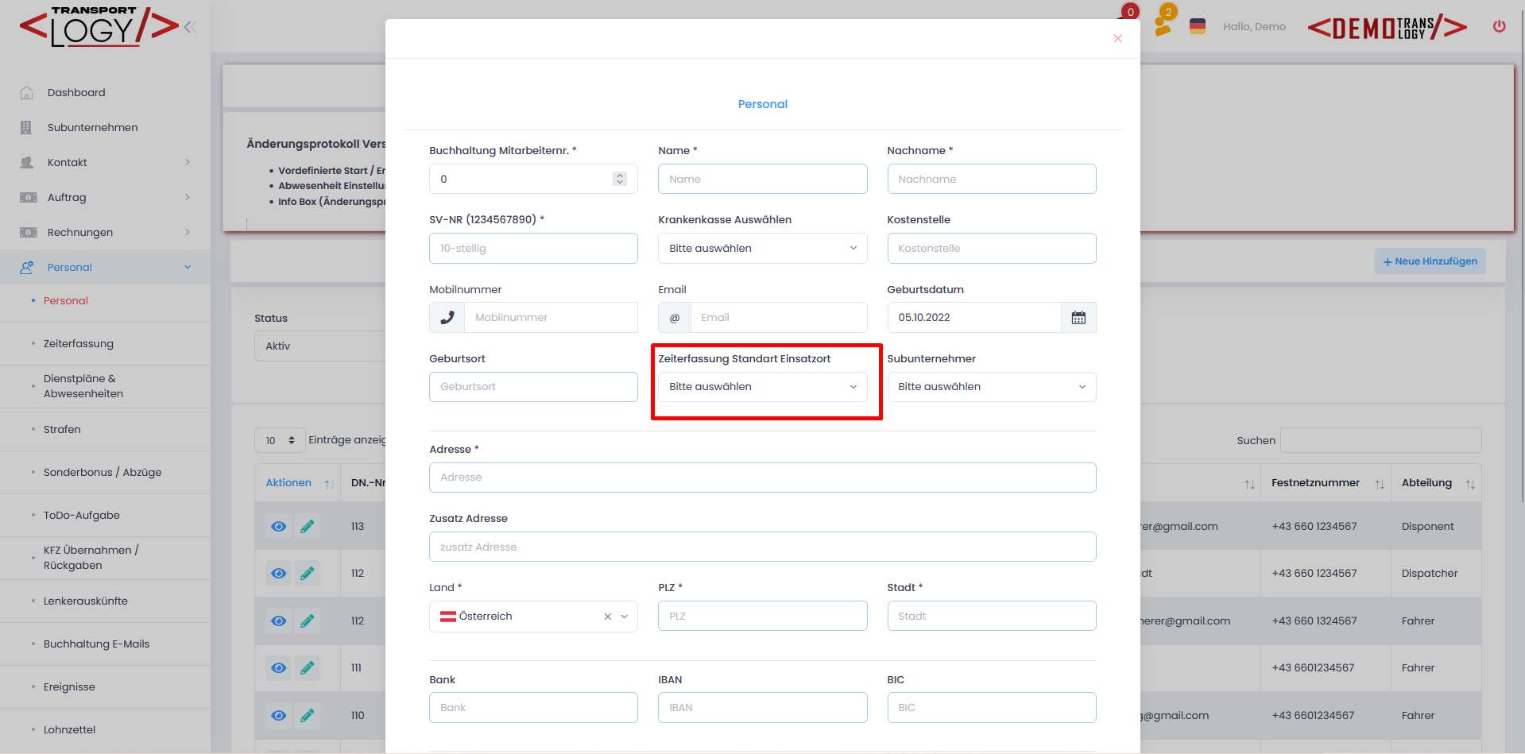Open Zeiterfassung Standart Einsatzort dropdown
Screen dimensions: 1525x754
coord(762,387)
